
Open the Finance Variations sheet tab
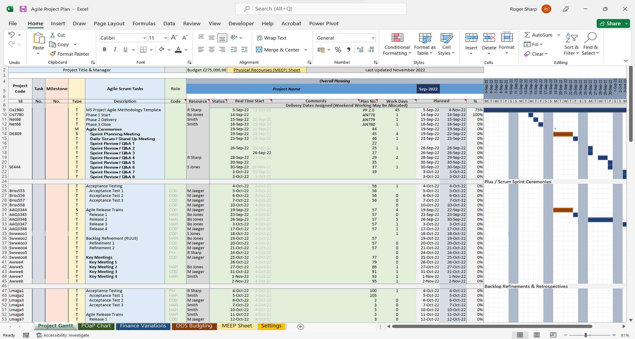(143, 326)
